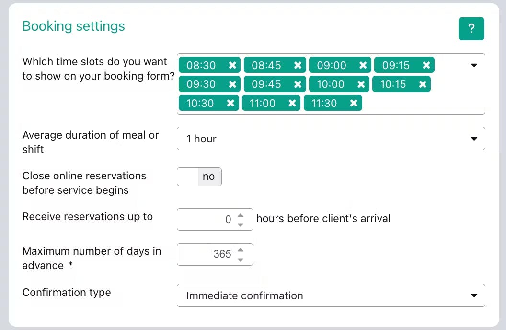The image size is (506, 330).
Task: Remove the 10:15 time slot tag
Action: click(x=422, y=84)
